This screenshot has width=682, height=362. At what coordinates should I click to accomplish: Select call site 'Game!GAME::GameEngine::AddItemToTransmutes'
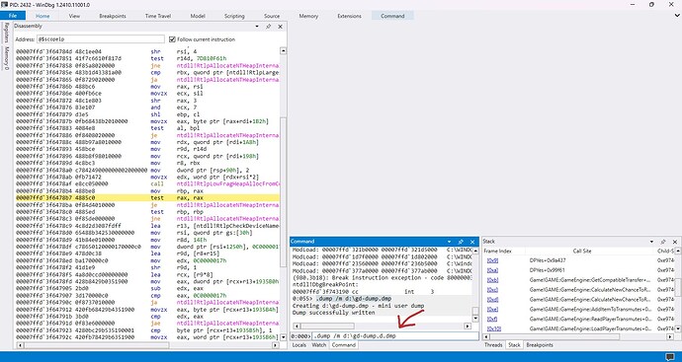[590, 309]
